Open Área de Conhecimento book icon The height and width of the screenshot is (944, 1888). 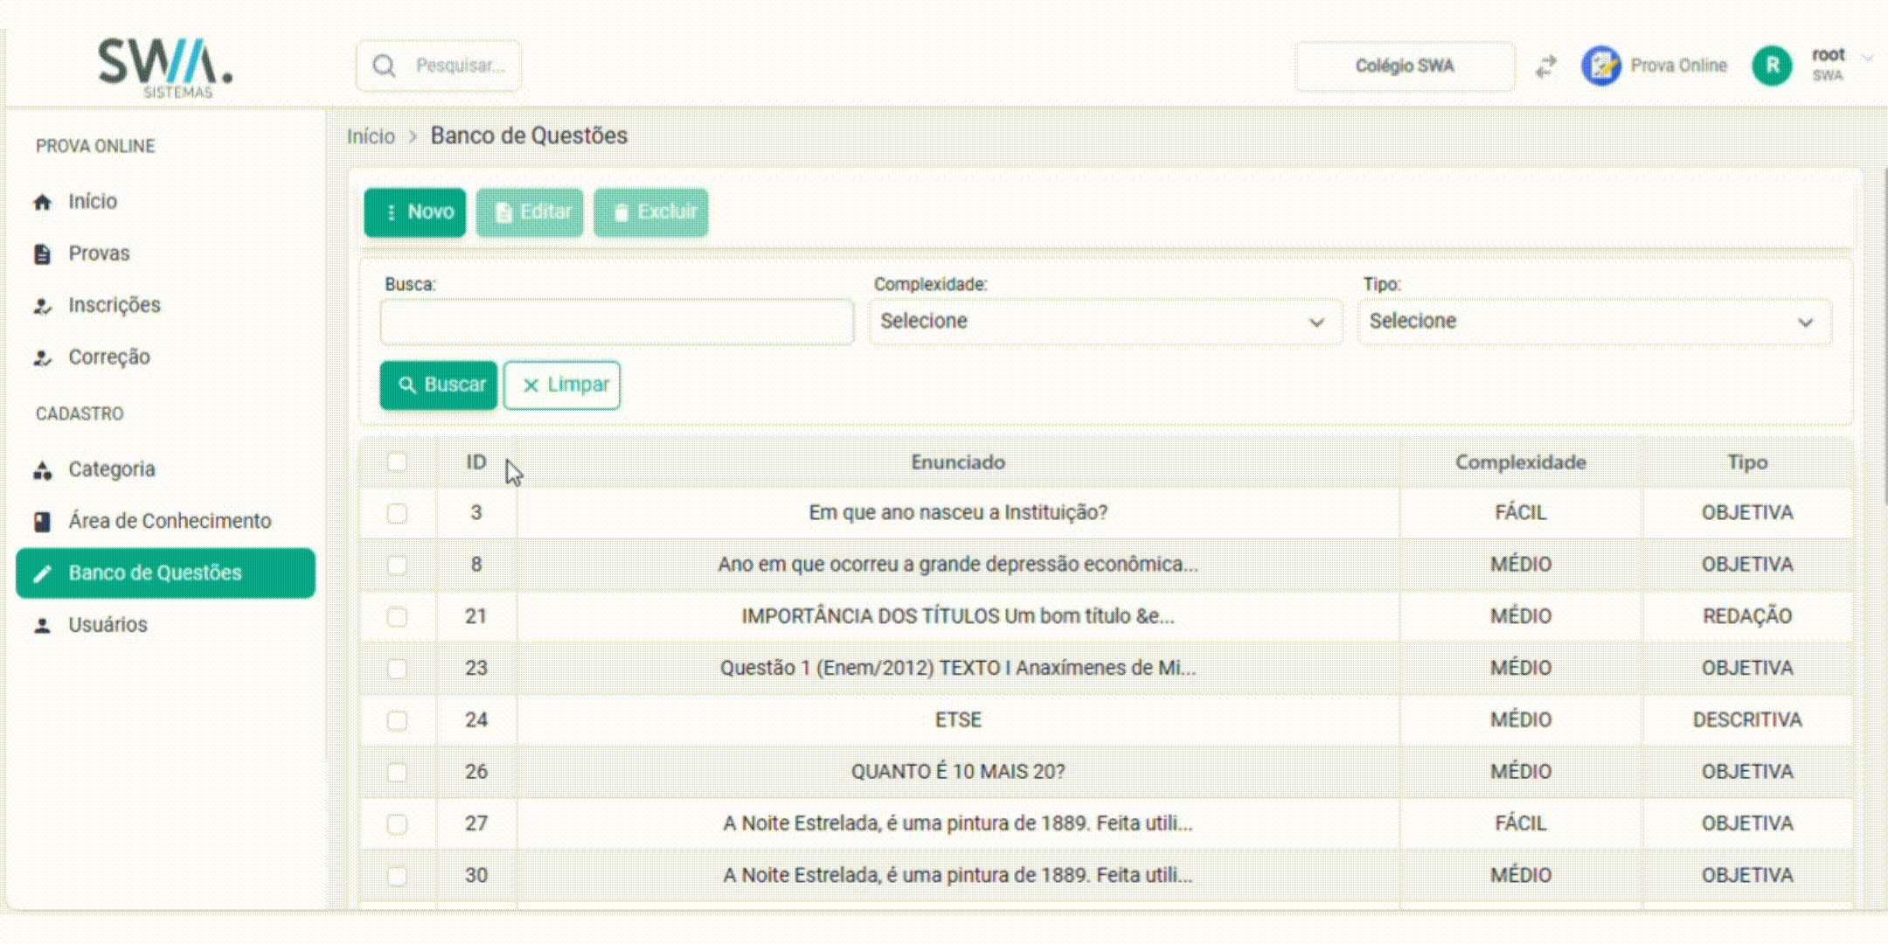click(42, 522)
